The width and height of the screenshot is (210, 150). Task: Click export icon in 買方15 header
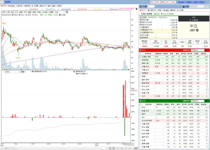[x=206, y=50]
